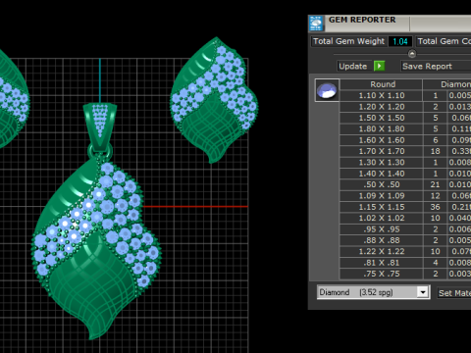The width and height of the screenshot is (471, 353).
Task: Click quantity 6 in the 1.60 row
Action: (435, 140)
